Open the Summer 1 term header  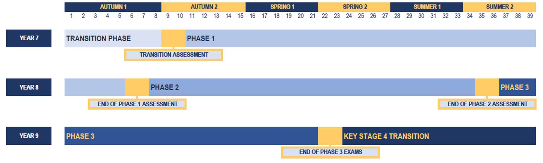pyautogui.click(x=426, y=7)
